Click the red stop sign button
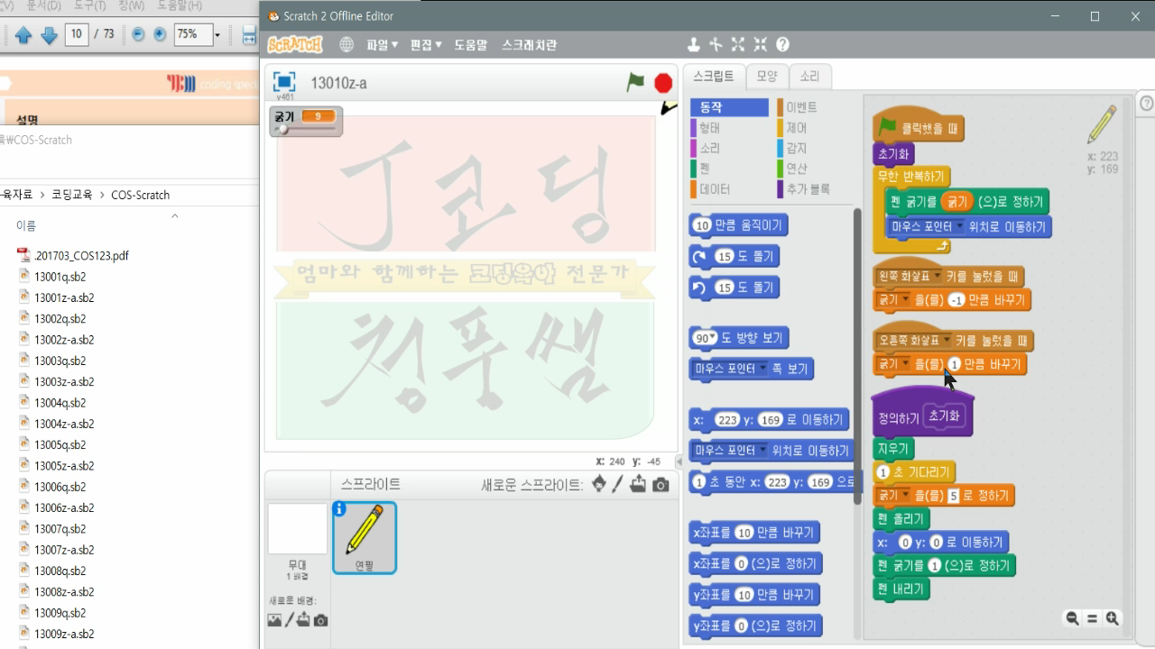1155x649 pixels. (661, 82)
